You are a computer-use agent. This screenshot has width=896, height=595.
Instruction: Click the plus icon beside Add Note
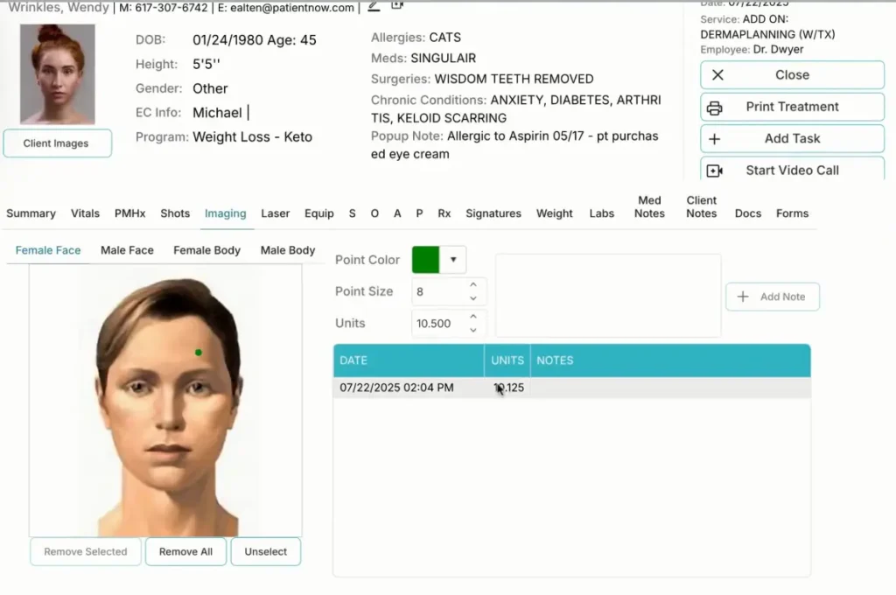click(743, 297)
